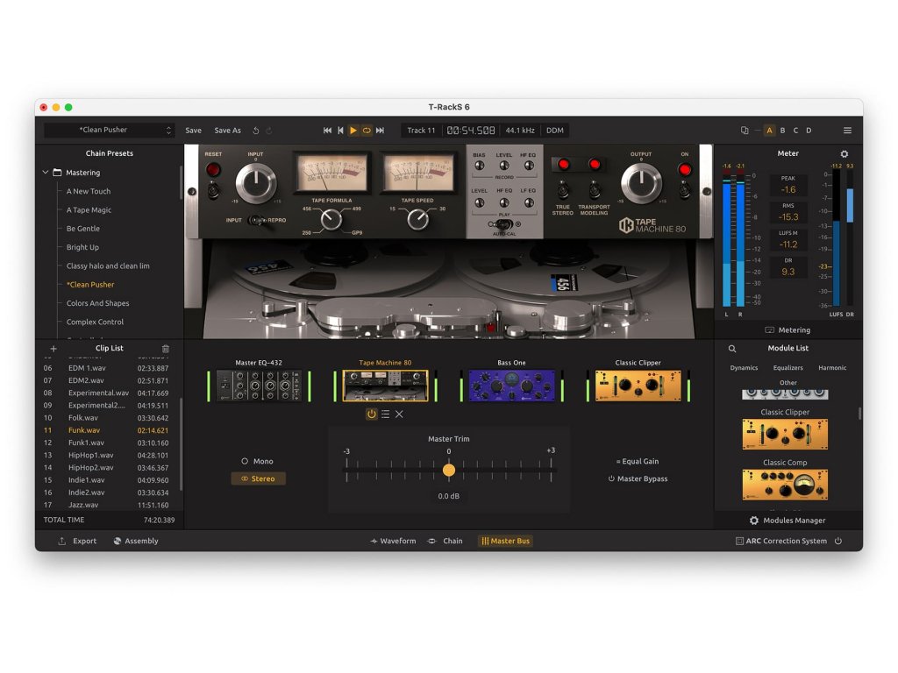
Task: Click the Tape Machine INPUT knob
Action: 256,183
